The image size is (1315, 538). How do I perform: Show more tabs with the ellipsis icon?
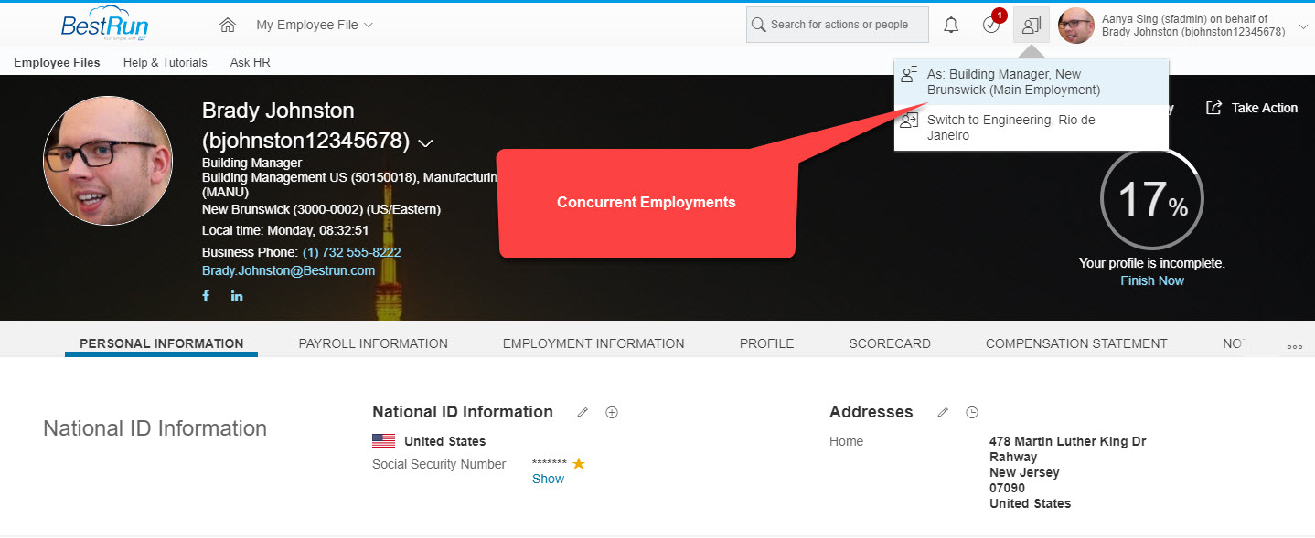1294,347
